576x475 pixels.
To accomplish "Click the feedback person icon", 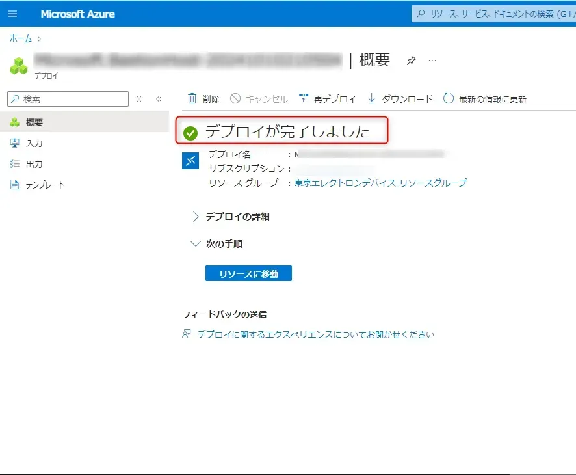I will pyautogui.click(x=187, y=334).
